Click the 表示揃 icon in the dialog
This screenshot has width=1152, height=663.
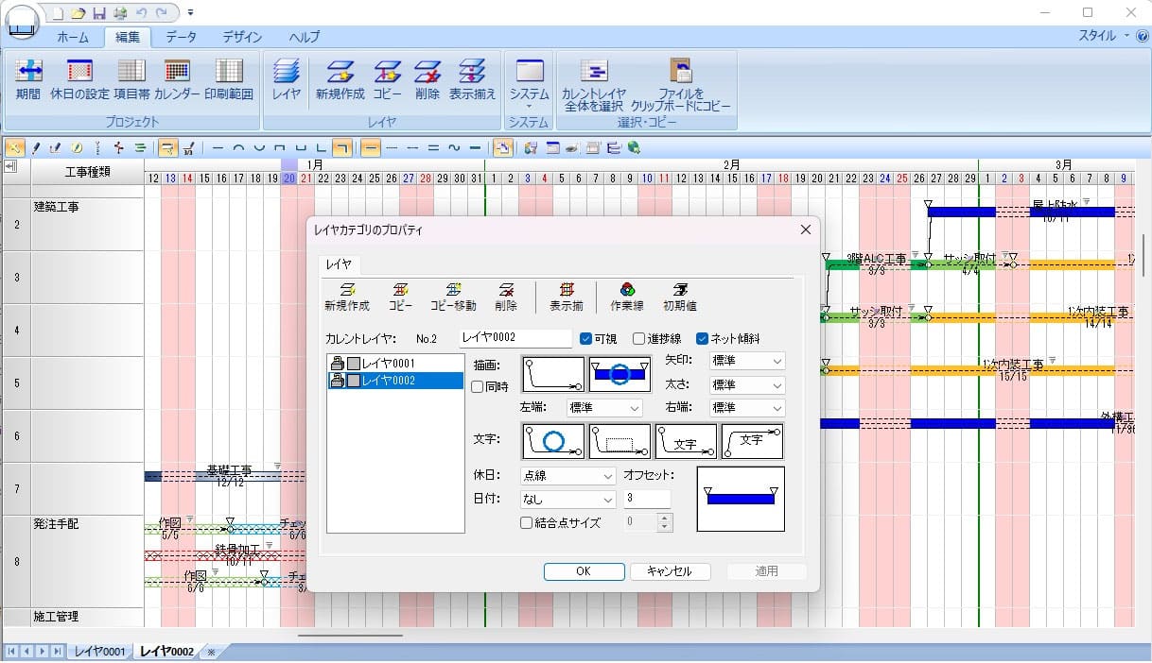[x=567, y=297]
